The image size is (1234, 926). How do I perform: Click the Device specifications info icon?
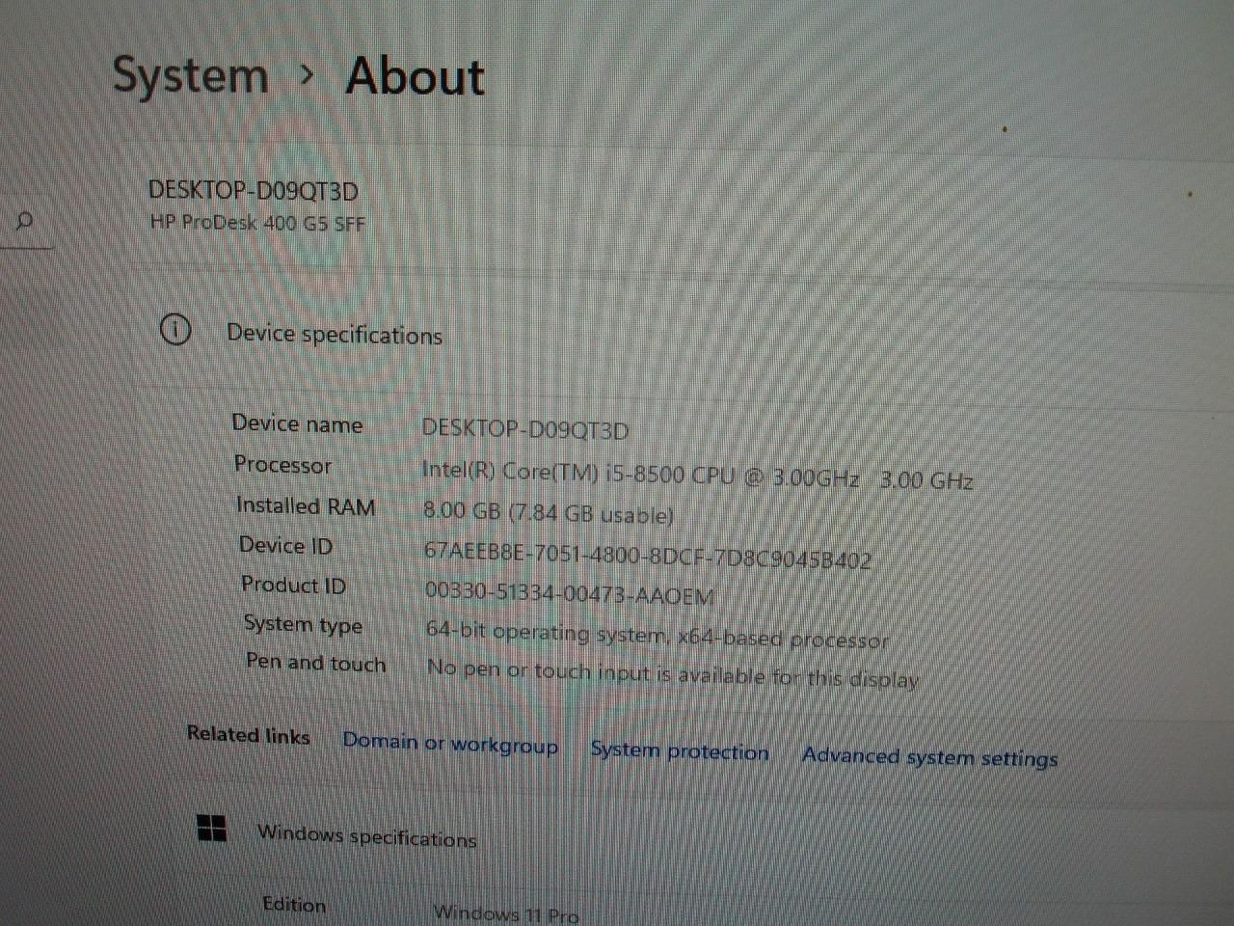coord(174,330)
